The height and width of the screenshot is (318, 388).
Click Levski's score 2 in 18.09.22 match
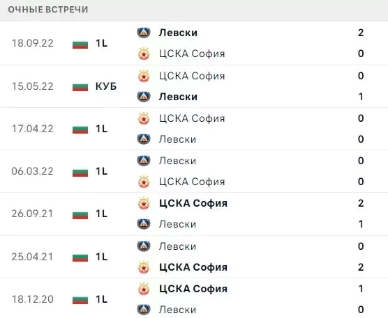point(361,33)
